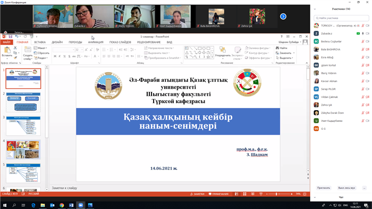
Task: Open the ФАЙЛ tab
Action: coord(6,42)
